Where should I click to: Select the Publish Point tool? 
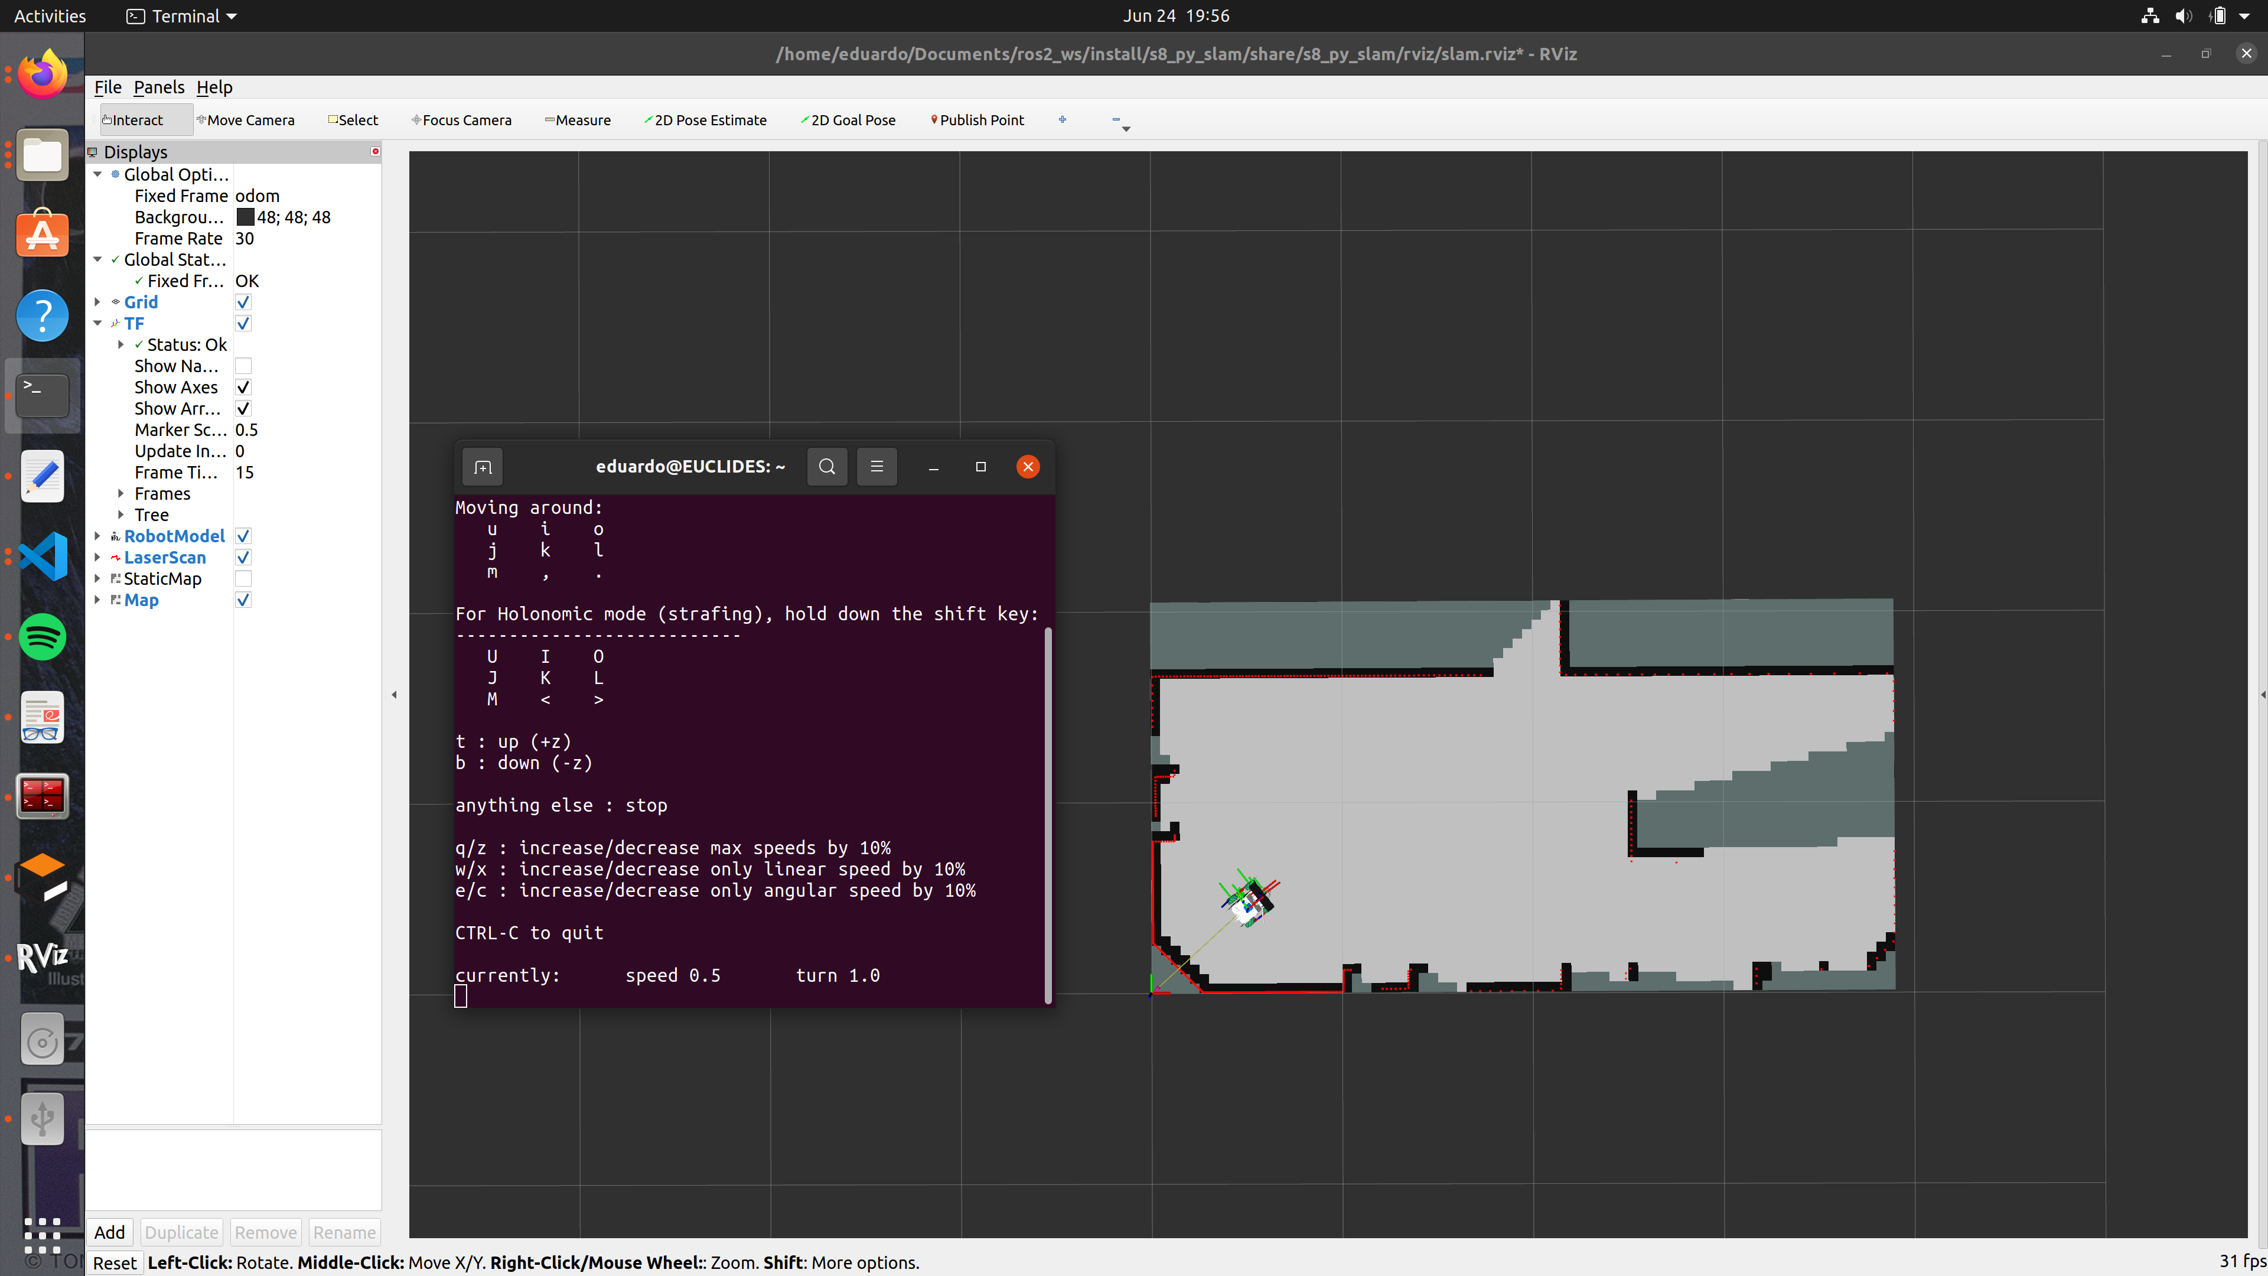pos(977,120)
